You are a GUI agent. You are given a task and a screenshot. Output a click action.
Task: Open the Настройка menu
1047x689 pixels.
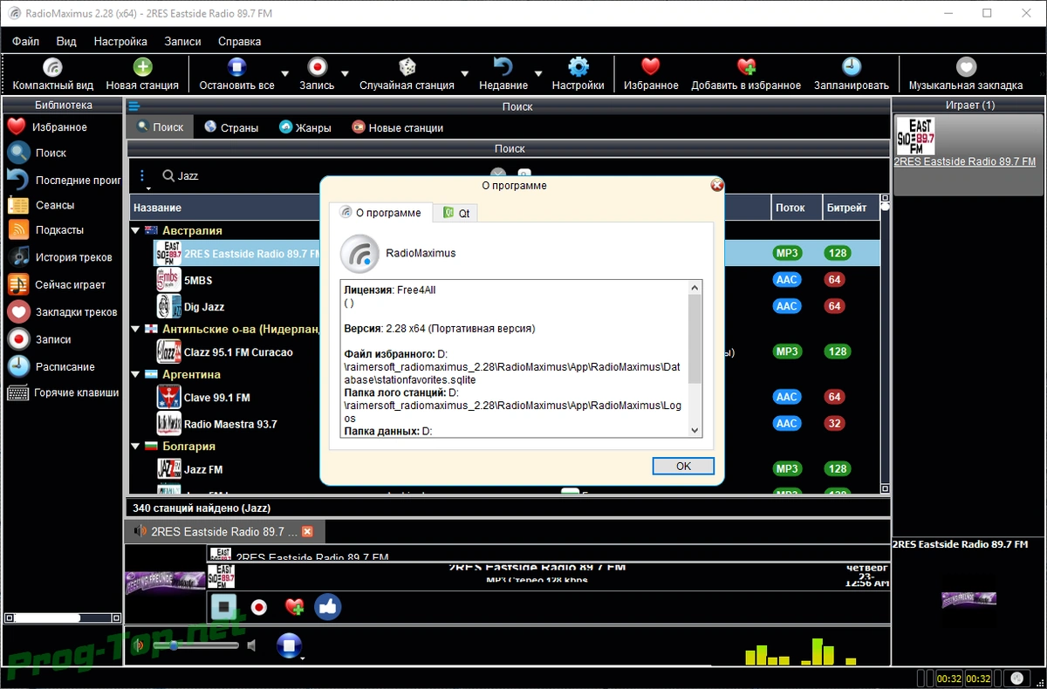click(x=120, y=41)
